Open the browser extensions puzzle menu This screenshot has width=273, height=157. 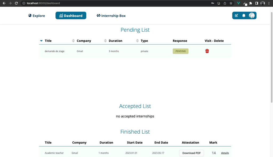tap(251, 3)
